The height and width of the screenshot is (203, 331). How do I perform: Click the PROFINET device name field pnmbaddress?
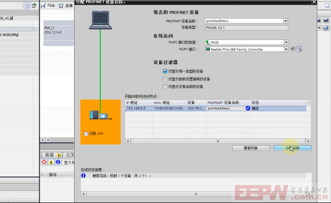pos(244,21)
